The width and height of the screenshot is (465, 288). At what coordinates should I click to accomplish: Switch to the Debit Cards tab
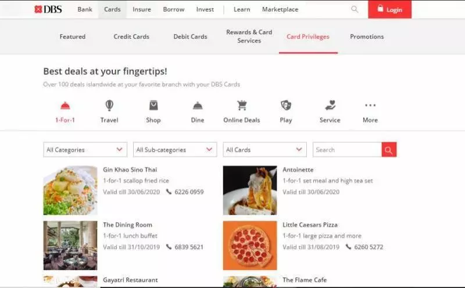pos(191,37)
